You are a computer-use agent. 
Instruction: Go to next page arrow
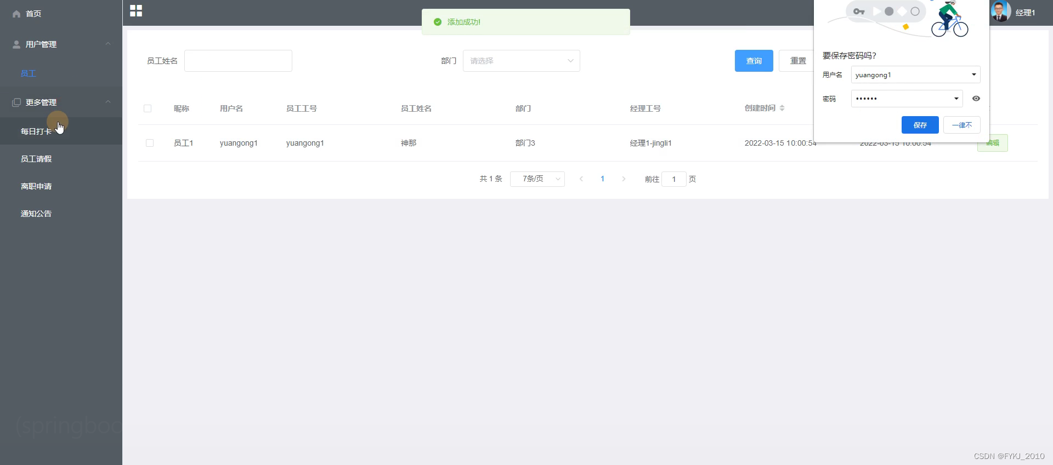[x=624, y=179]
